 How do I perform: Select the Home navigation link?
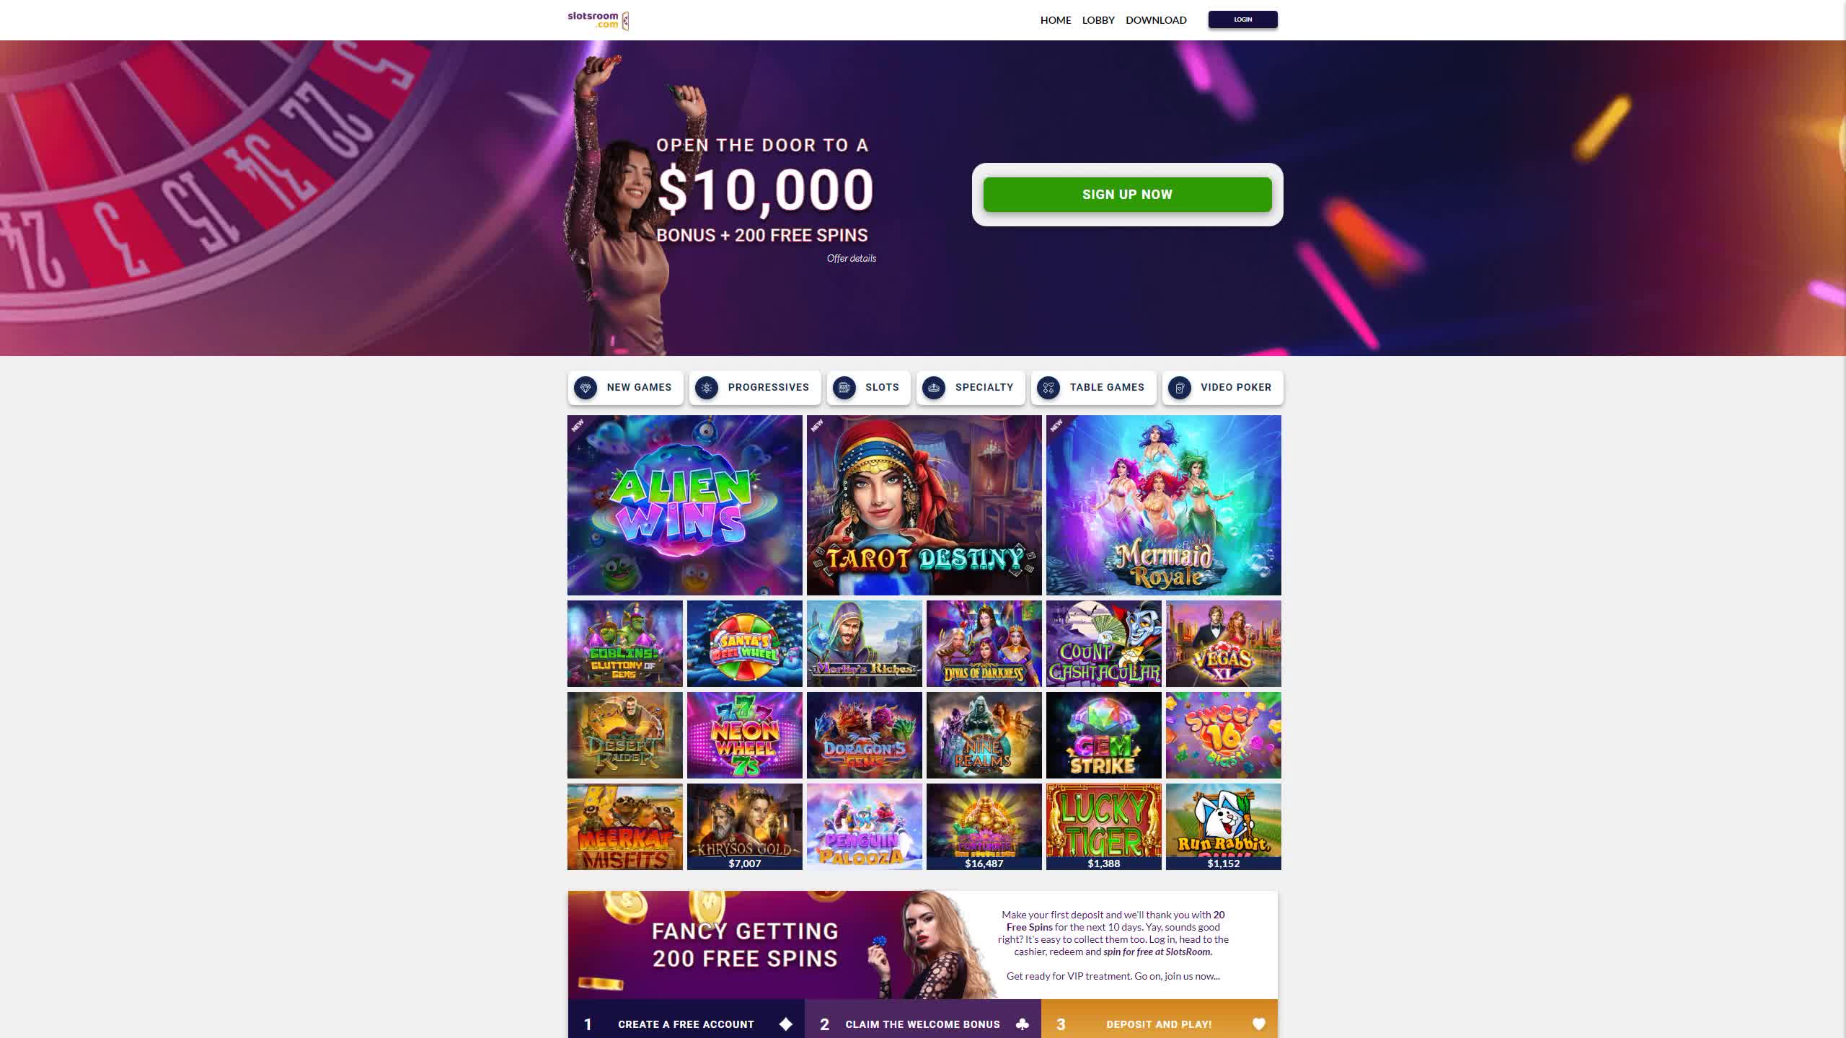tap(1056, 20)
